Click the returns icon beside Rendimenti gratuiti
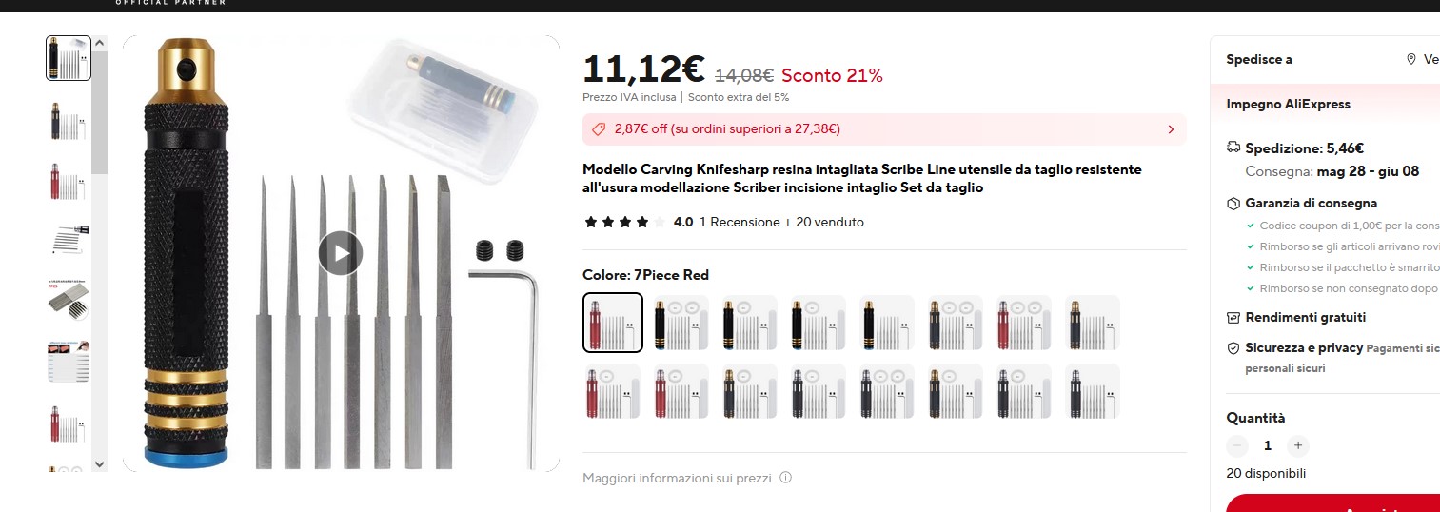Viewport: 1440px width, 512px height. click(x=1233, y=318)
